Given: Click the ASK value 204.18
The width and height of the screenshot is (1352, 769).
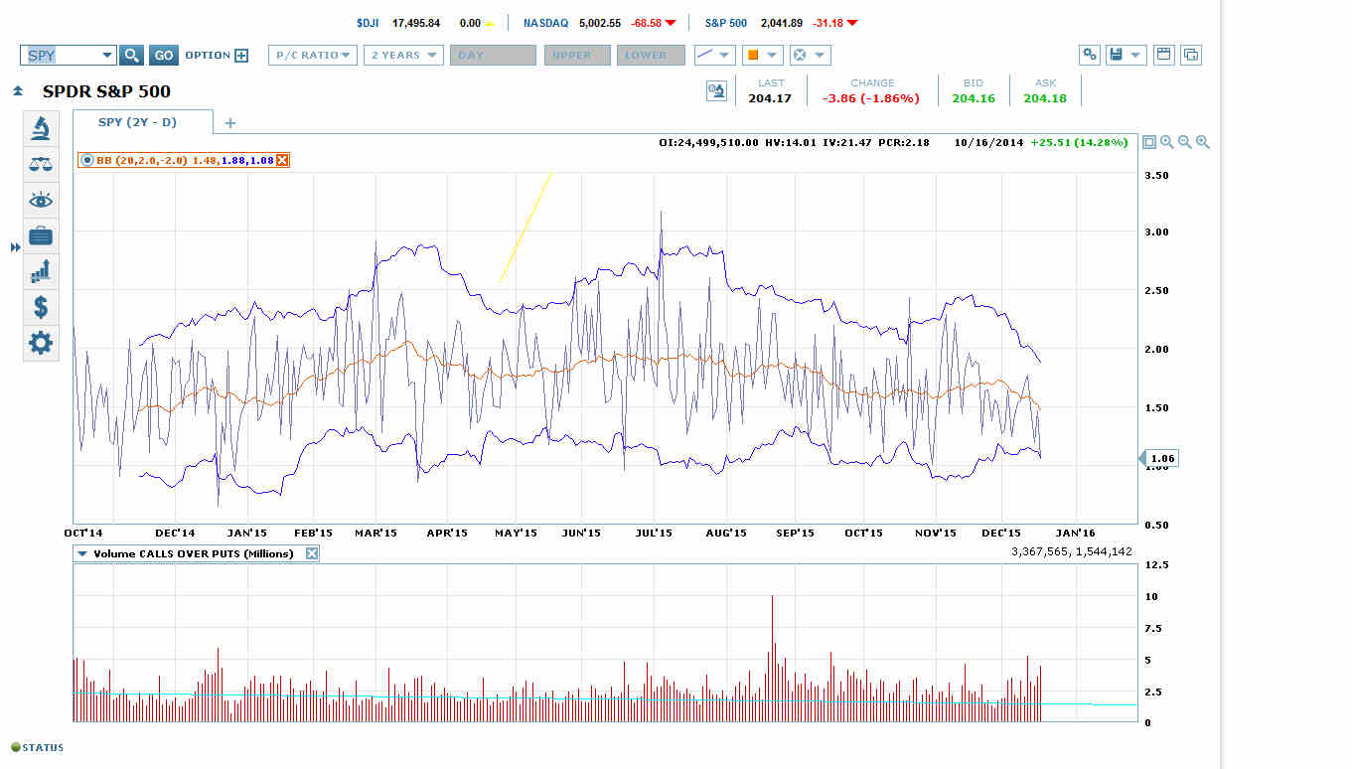Looking at the screenshot, I should [1045, 97].
